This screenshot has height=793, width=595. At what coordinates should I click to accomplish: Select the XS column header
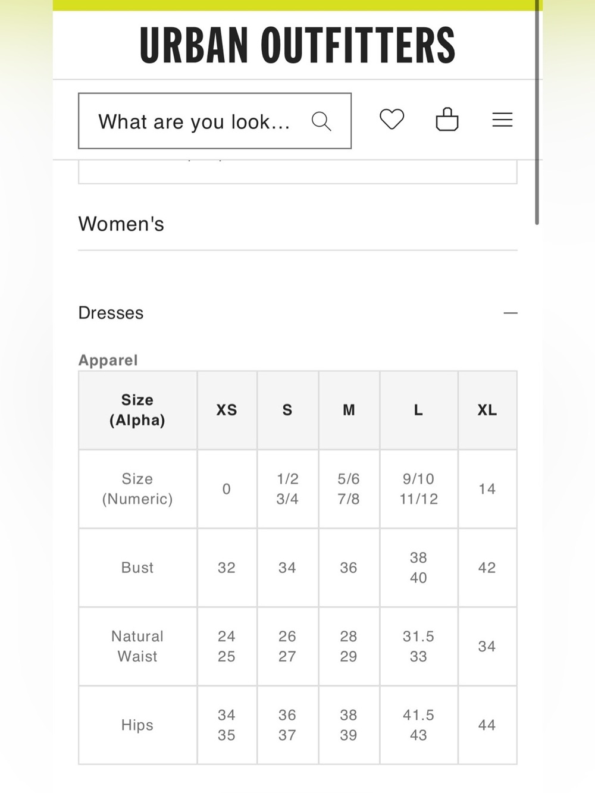point(227,410)
